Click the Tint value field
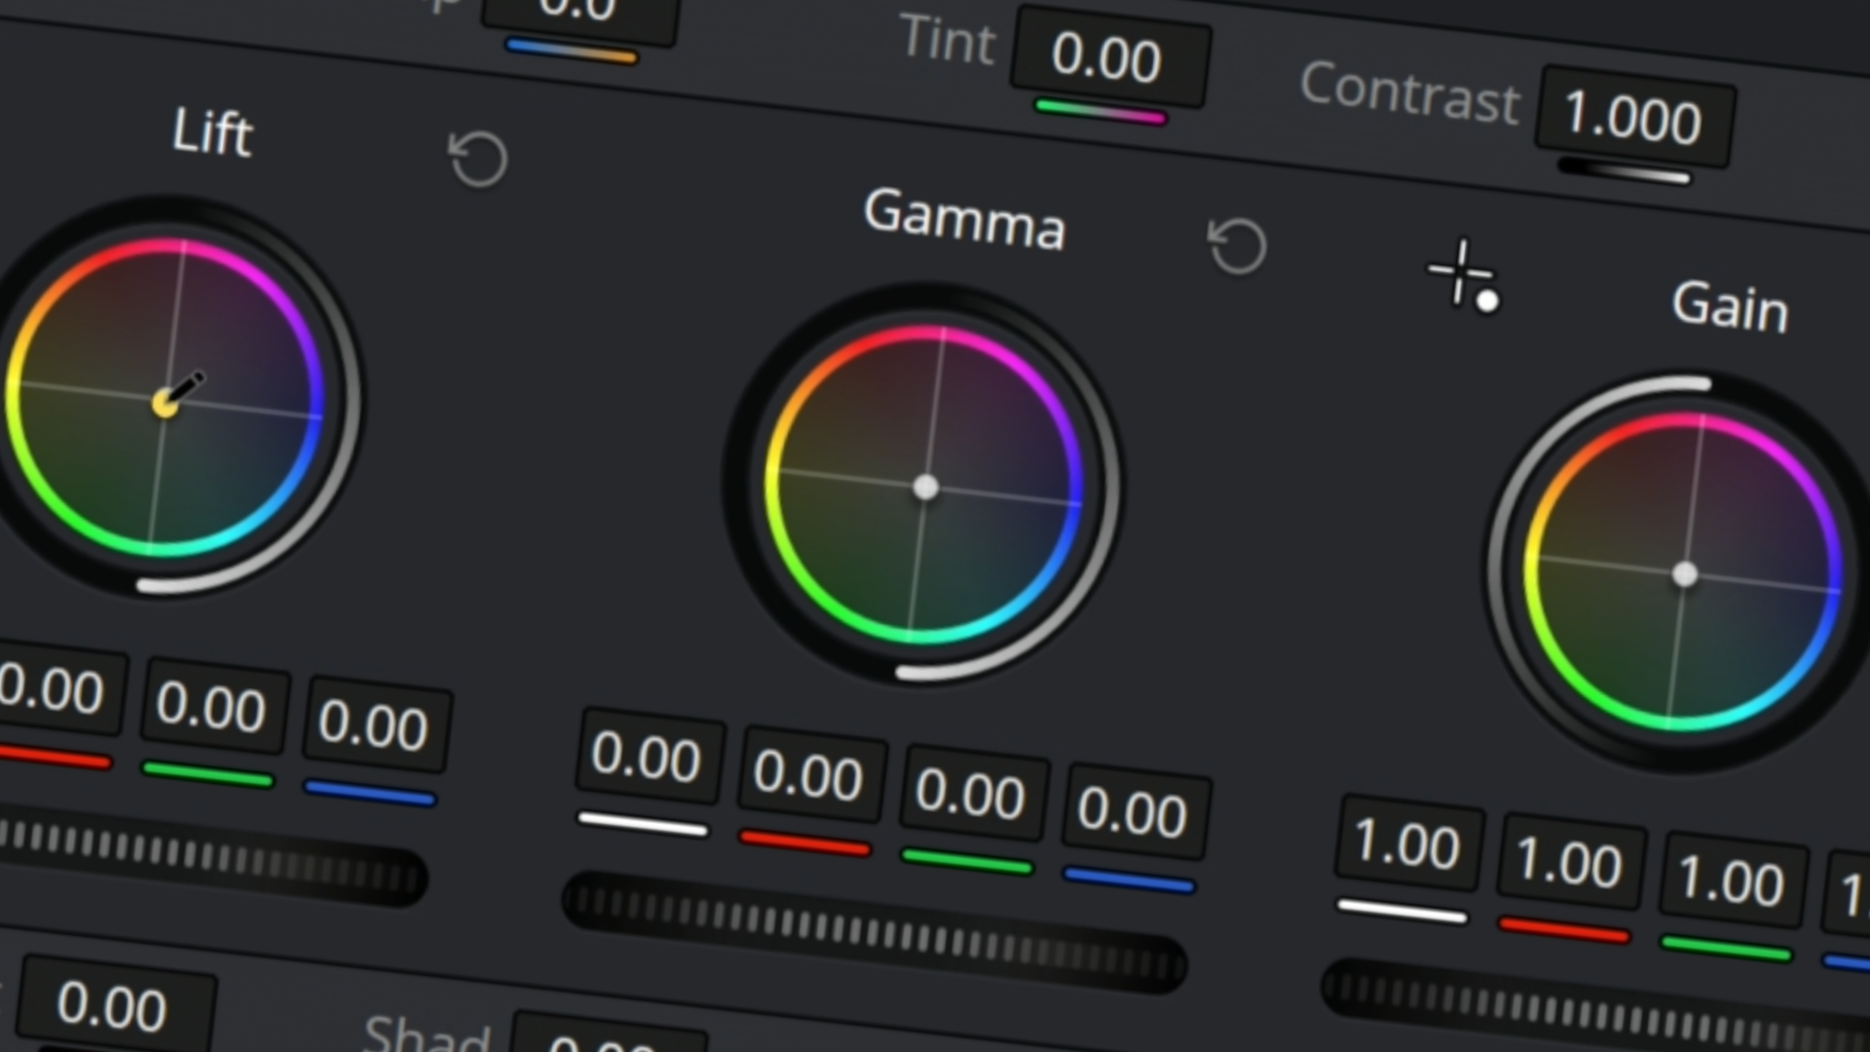Viewport: 1870px width, 1052px height. pos(1108,58)
